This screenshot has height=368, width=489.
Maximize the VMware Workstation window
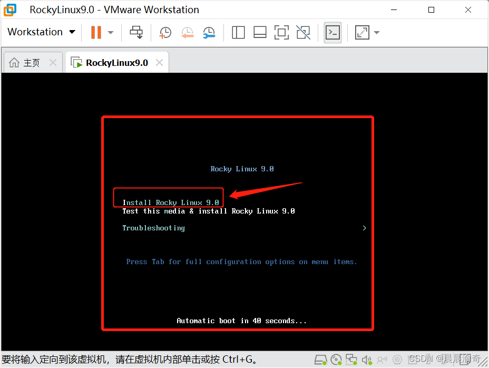coord(432,9)
